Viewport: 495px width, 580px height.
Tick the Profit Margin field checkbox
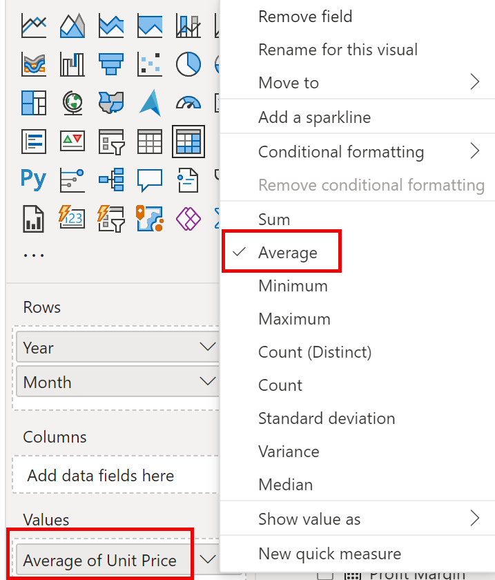pyautogui.click(x=326, y=575)
